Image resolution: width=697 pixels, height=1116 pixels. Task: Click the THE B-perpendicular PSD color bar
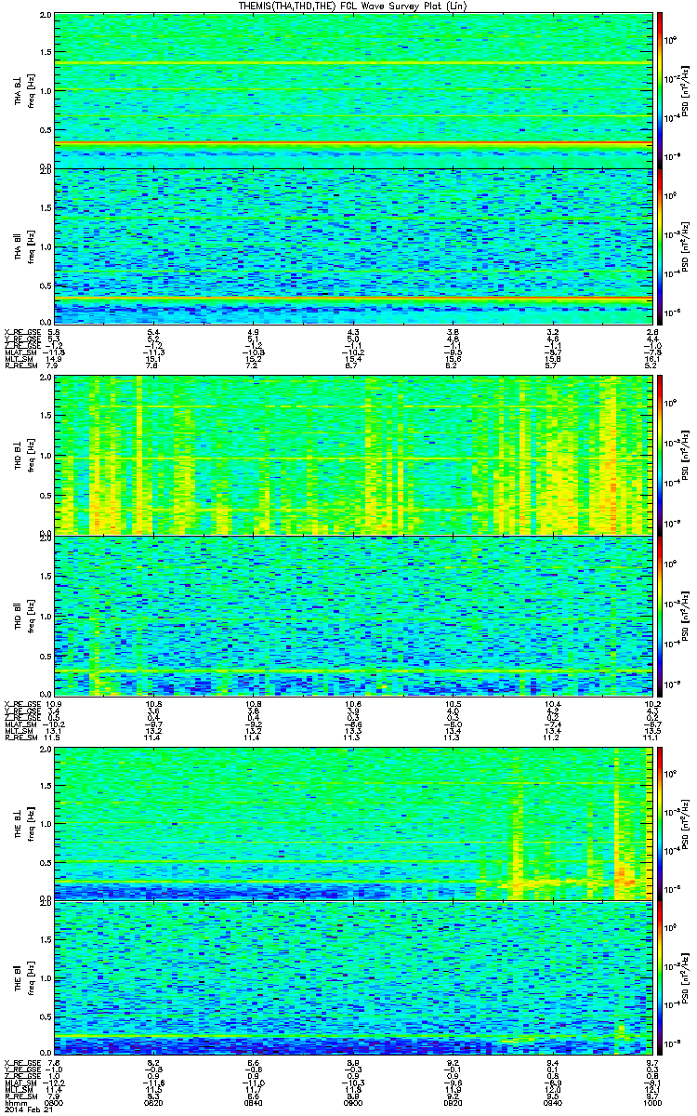[659, 822]
